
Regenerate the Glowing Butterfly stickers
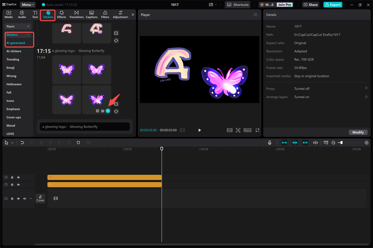[116, 111]
